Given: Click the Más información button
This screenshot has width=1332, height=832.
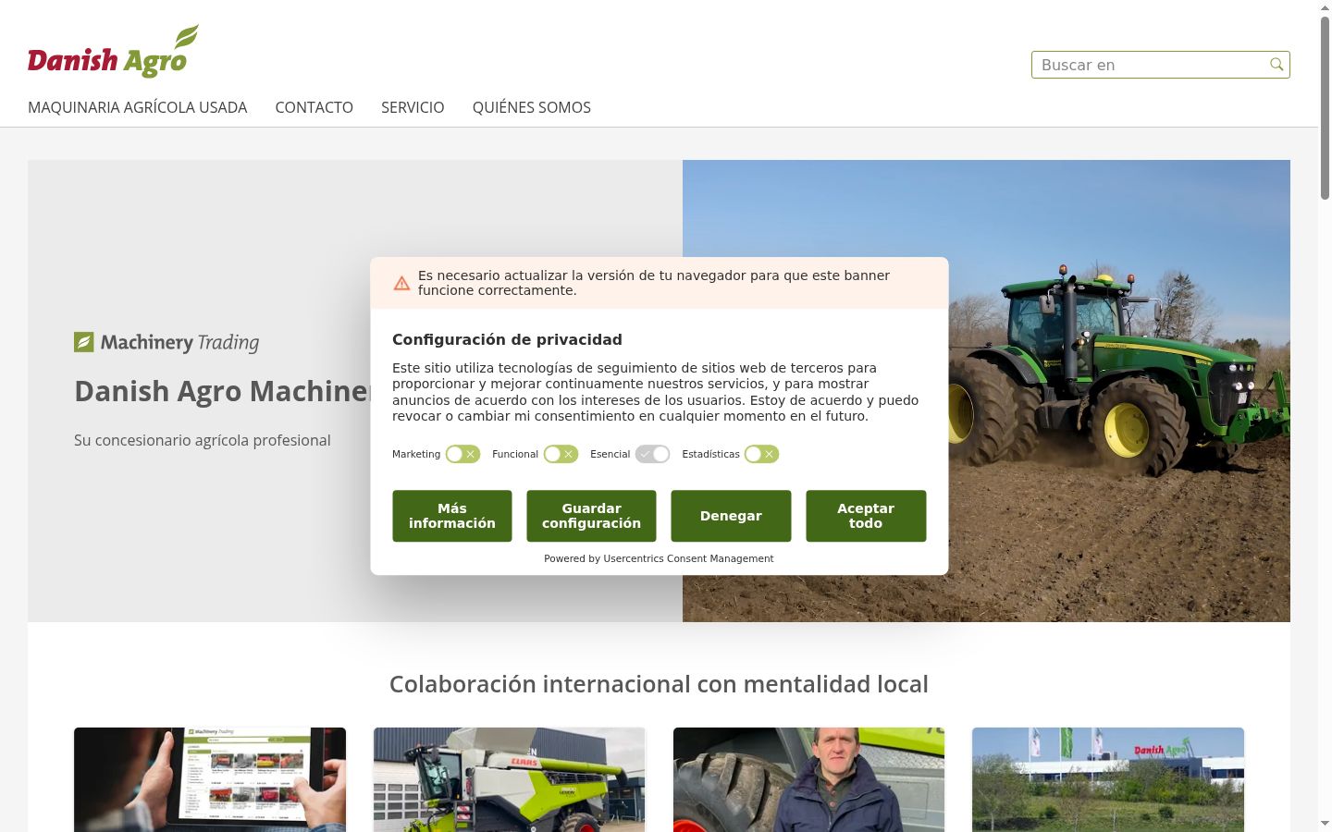Looking at the screenshot, I should [x=452, y=516].
